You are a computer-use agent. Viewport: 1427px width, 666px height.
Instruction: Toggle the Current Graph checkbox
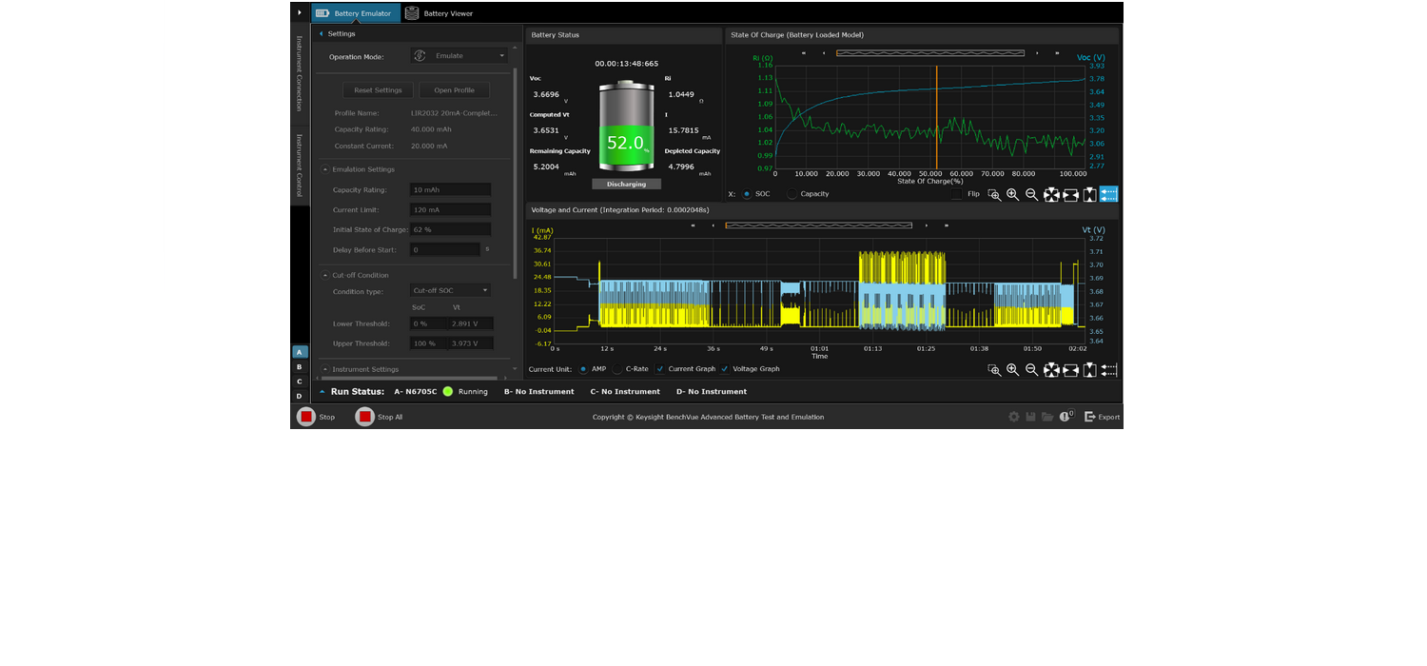660,369
